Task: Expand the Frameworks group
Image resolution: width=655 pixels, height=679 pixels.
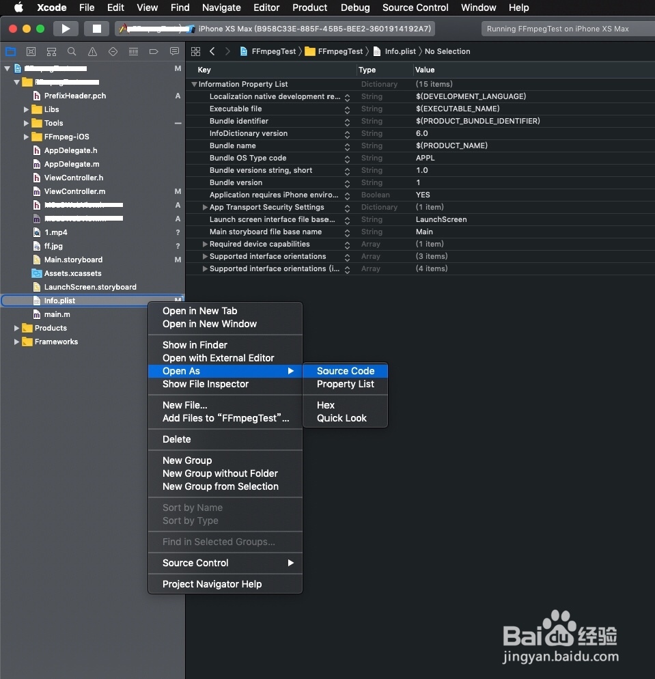Action: coord(16,342)
